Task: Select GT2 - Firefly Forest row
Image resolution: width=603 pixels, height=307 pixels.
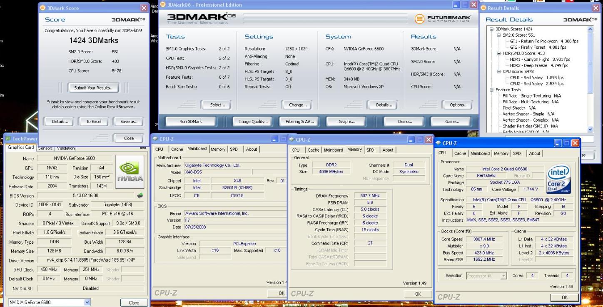Action: (x=538, y=47)
